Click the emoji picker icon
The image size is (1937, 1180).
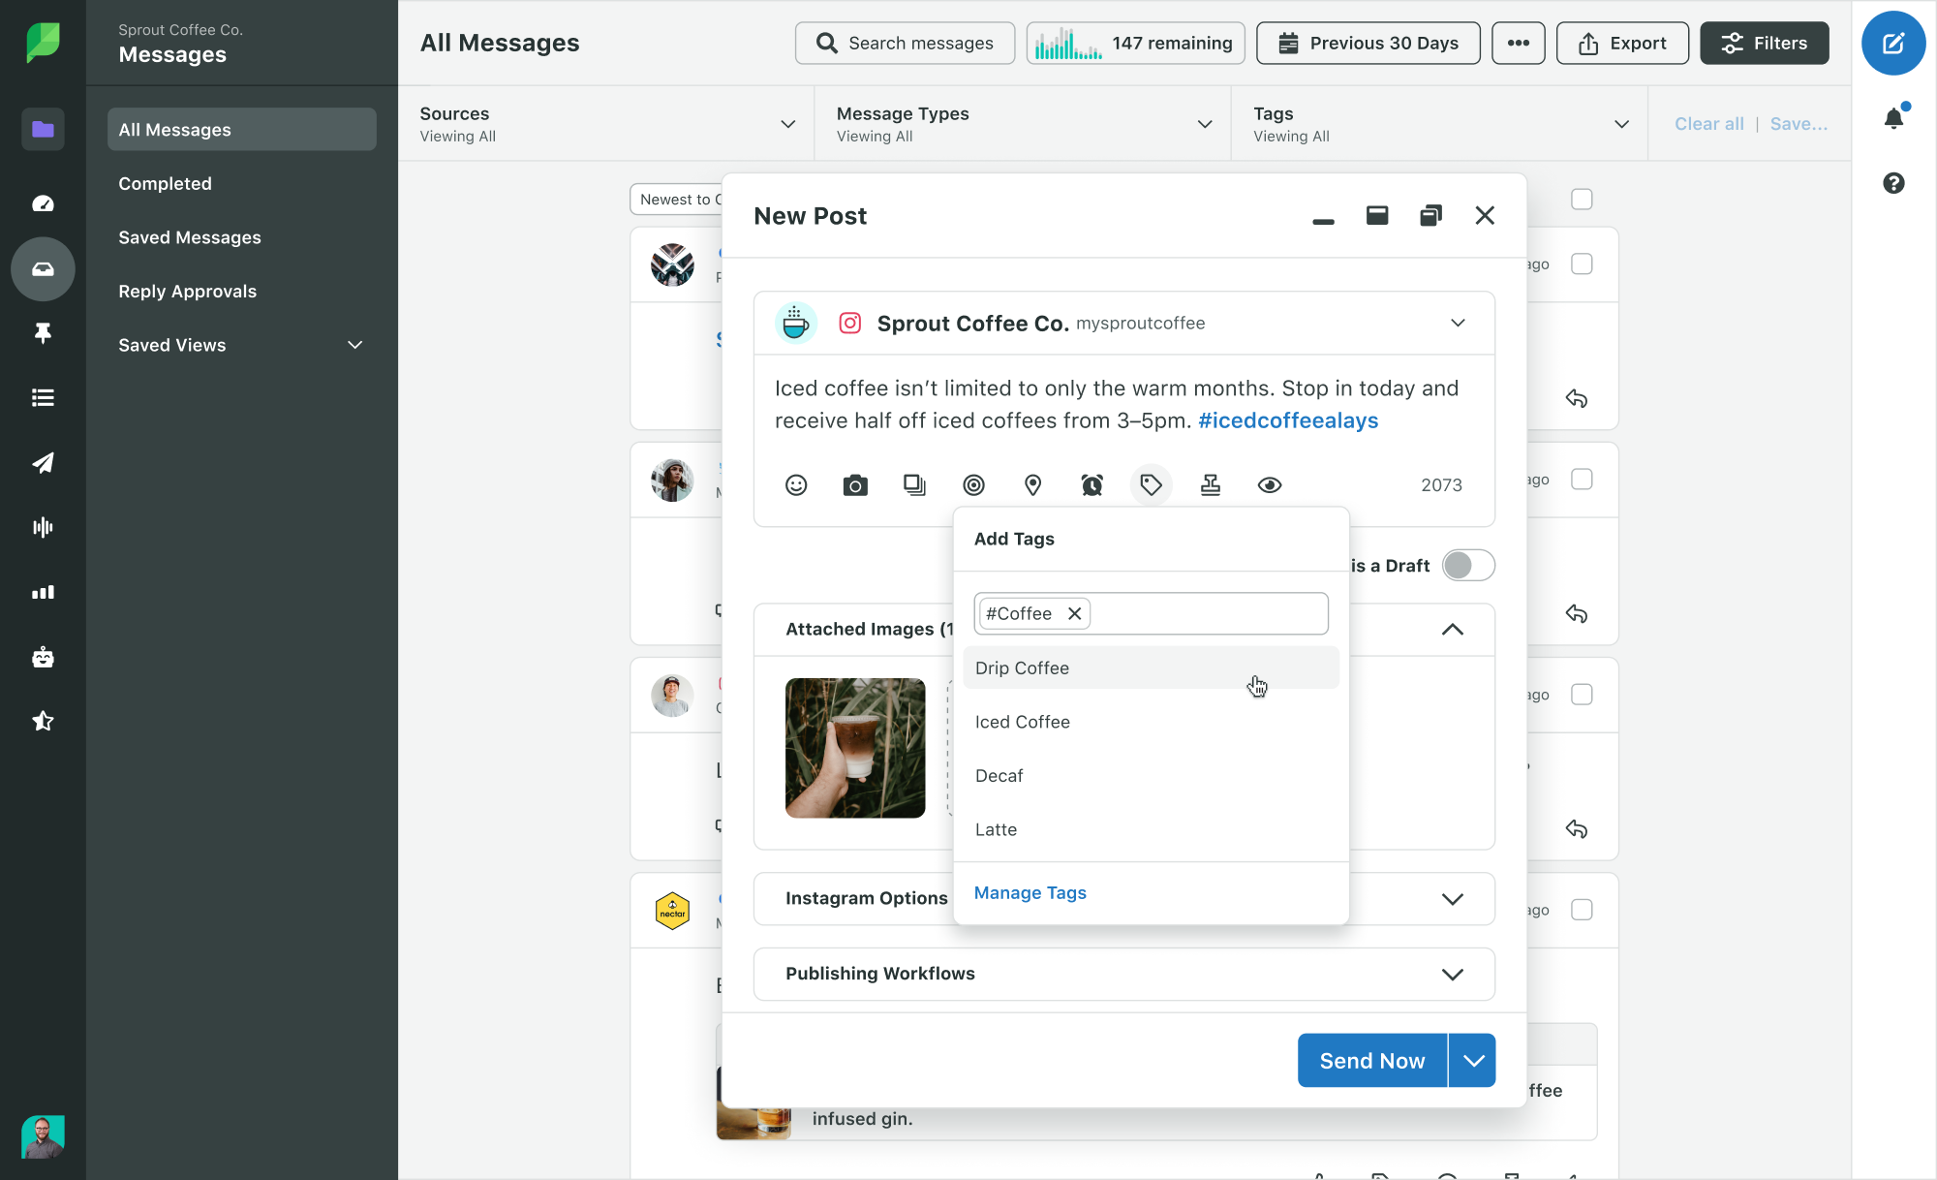[x=795, y=484]
